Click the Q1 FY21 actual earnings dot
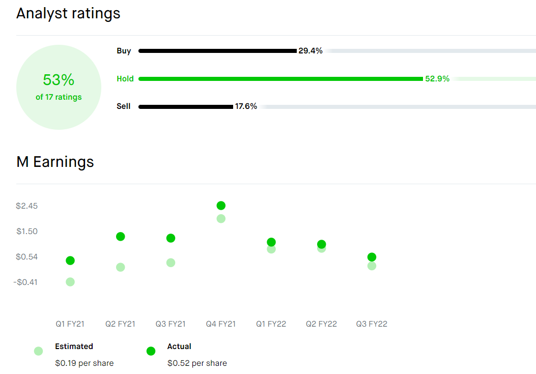 [x=70, y=261]
